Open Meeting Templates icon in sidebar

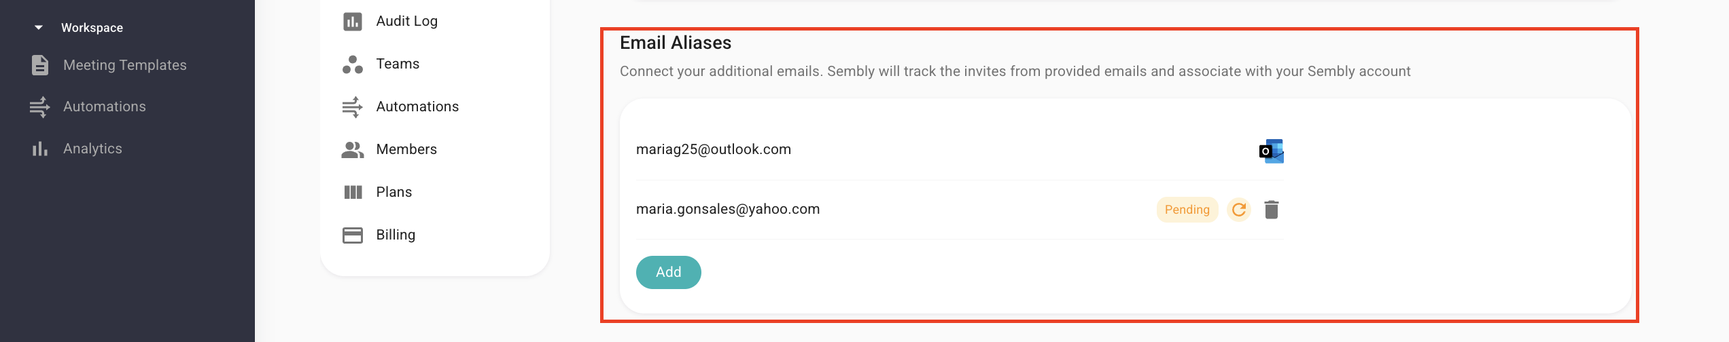(x=40, y=65)
